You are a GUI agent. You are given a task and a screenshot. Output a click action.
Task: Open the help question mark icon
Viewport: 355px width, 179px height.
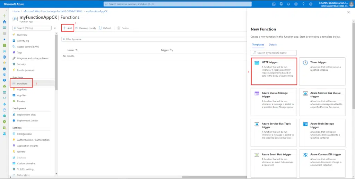[303, 4]
